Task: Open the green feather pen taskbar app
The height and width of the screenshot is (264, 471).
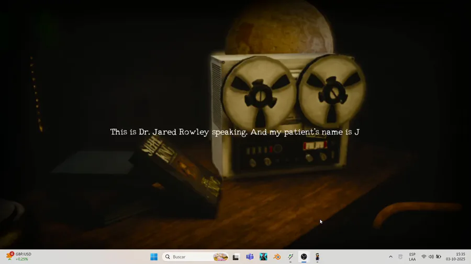Action: (290, 257)
